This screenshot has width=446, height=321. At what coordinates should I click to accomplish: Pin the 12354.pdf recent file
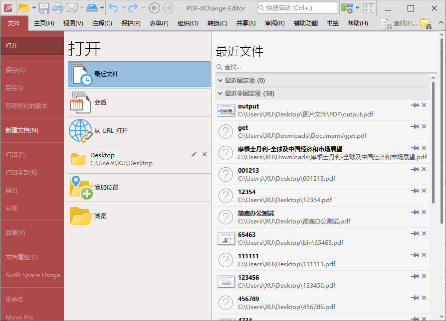pos(415,191)
